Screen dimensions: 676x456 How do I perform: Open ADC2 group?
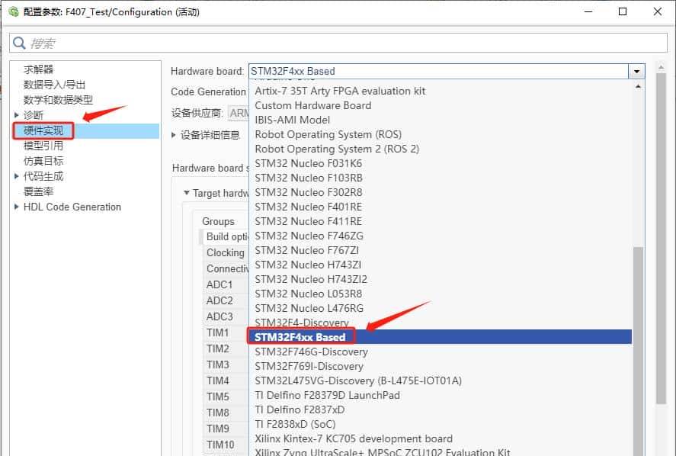click(226, 300)
